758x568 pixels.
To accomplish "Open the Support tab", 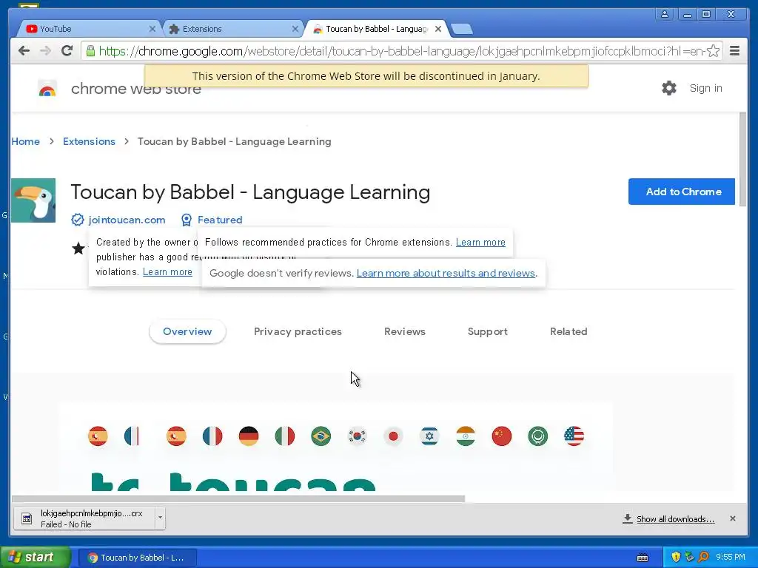I will [x=487, y=331].
